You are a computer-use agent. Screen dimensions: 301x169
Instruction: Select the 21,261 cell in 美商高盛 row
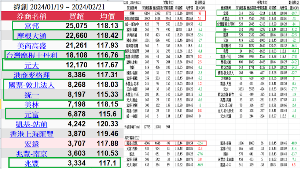(x=77, y=45)
